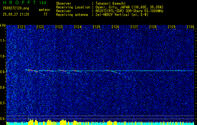Click the 2125 time axis marker
197x125 pixels.
(96, 27)
